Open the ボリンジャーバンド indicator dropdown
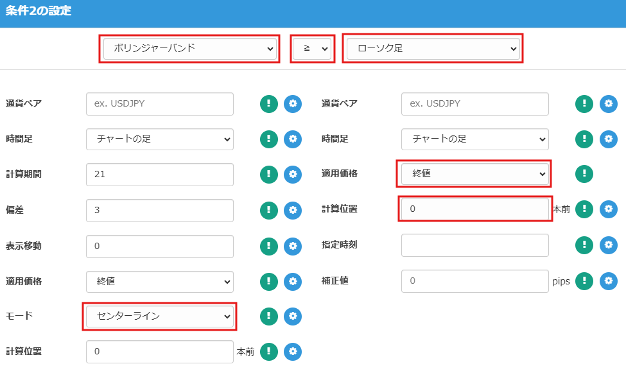 coord(189,48)
